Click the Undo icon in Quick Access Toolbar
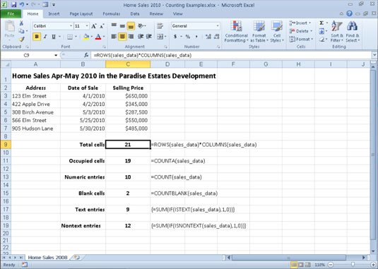Image resolution: width=378 pixels, height=269 pixels. click(22, 4)
